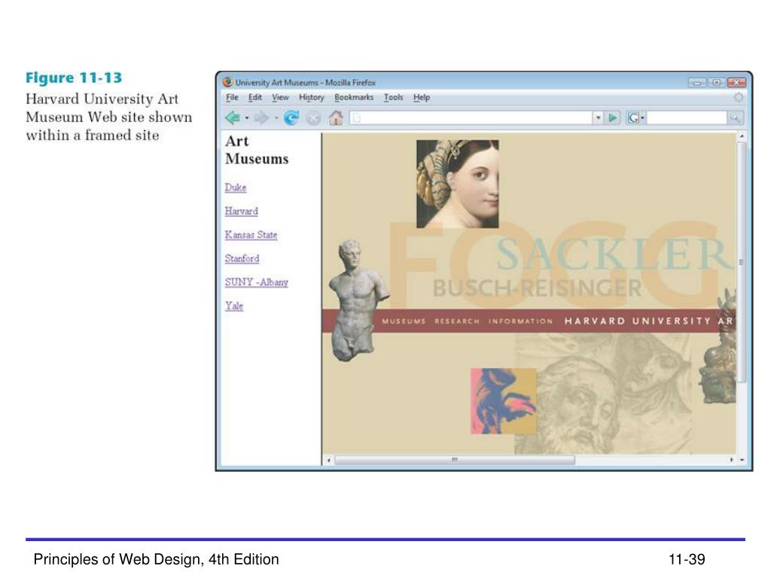Open the Bookmarks menu
The width and height of the screenshot is (771, 578).
click(354, 97)
